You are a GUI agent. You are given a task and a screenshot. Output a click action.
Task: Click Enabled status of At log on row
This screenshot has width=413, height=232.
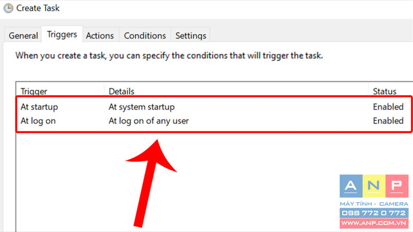point(388,121)
